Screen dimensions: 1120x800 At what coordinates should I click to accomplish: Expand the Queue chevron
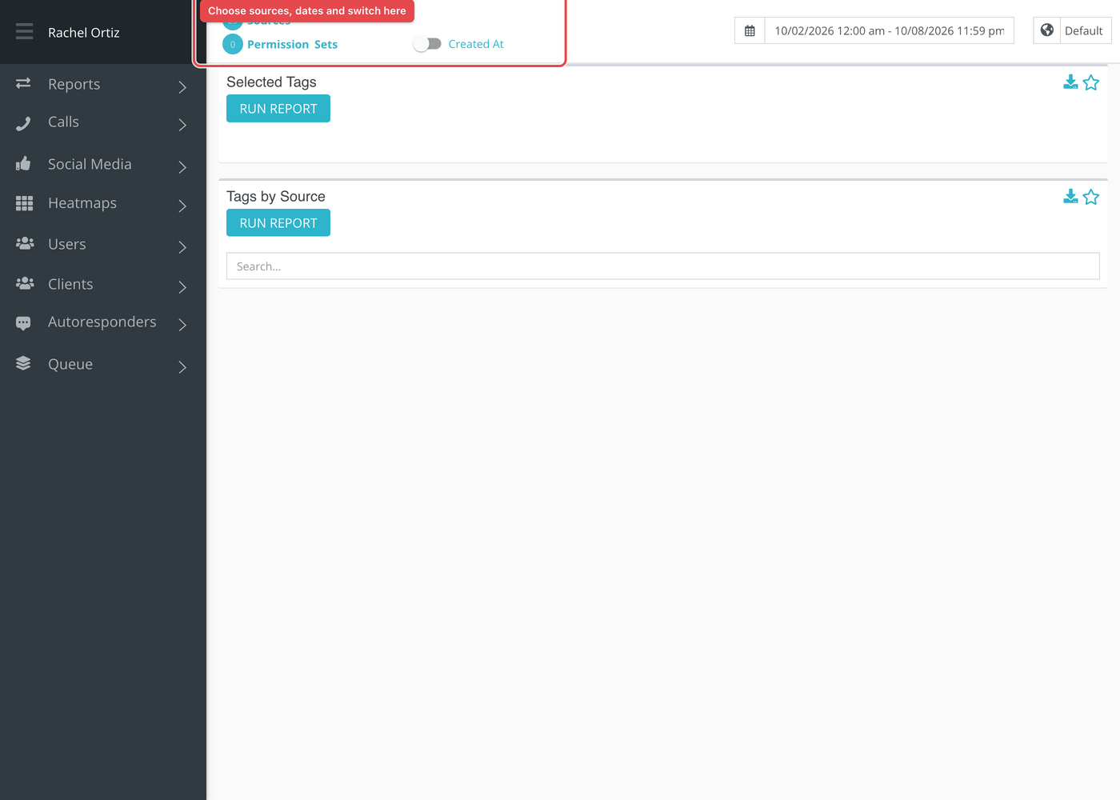pyautogui.click(x=182, y=366)
